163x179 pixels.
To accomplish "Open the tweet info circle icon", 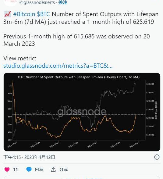I will tap(157, 157).
